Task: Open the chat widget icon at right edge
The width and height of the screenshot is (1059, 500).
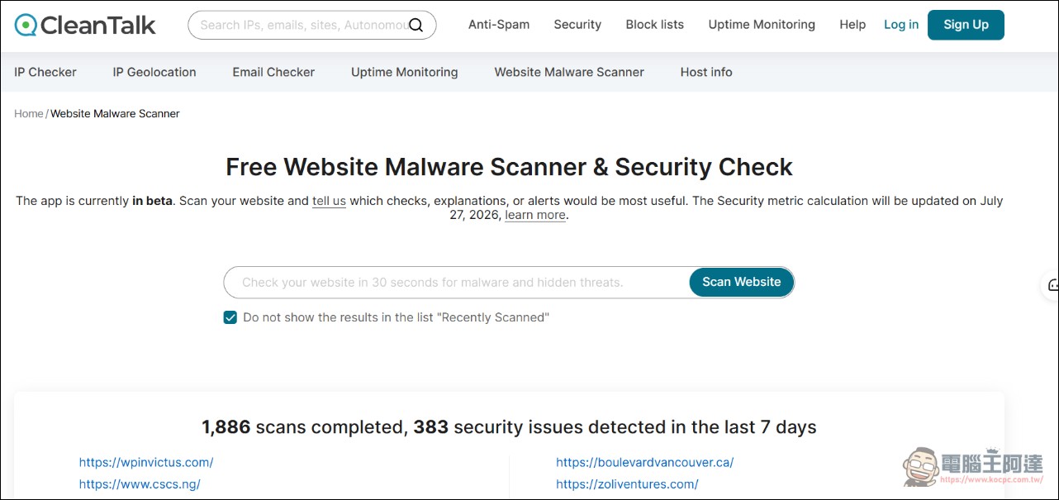Action: [x=1052, y=285]
